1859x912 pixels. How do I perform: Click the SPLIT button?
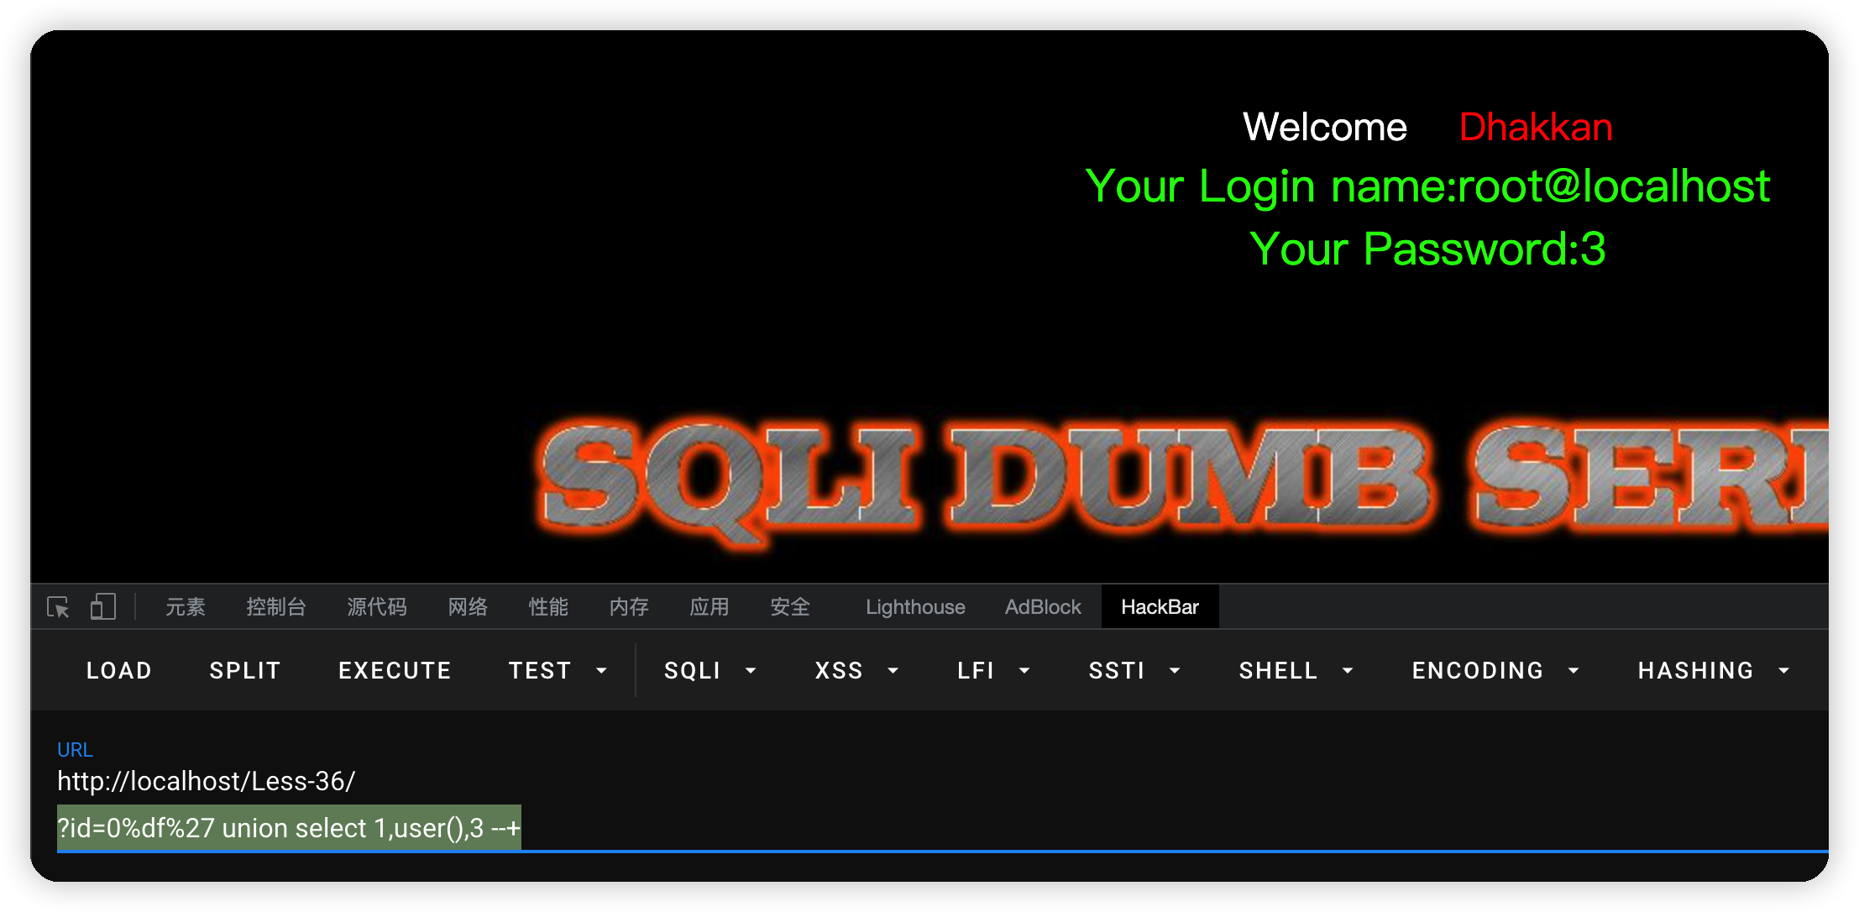244,670
